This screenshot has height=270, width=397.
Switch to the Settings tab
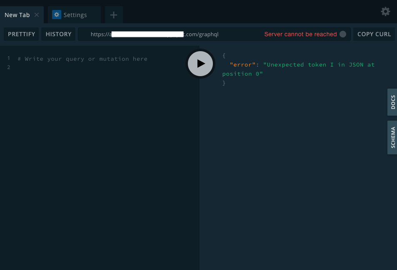[x=74, y=15]
